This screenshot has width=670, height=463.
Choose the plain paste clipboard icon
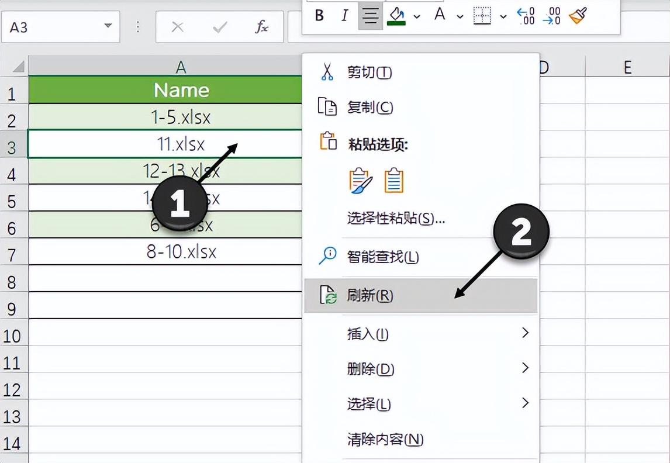[x=393, y=180]
